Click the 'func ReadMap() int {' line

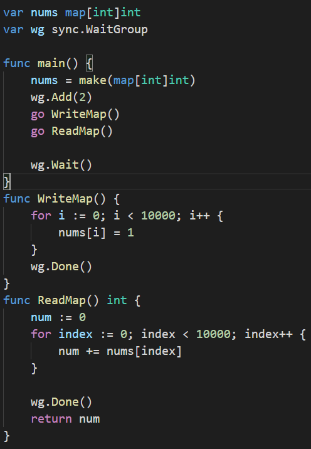pyautogui.click(x=72, y=300)
